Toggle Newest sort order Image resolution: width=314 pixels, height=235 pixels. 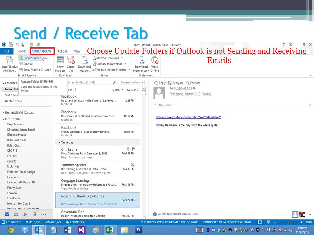pos(133,90)
